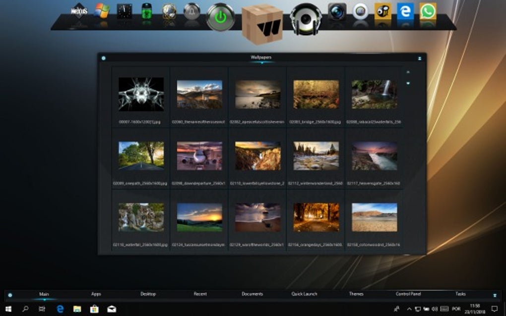Screen dimensions: 506x316
Task: Select the waterfall pool wallpaper in first row
Action: coord(375,95)
